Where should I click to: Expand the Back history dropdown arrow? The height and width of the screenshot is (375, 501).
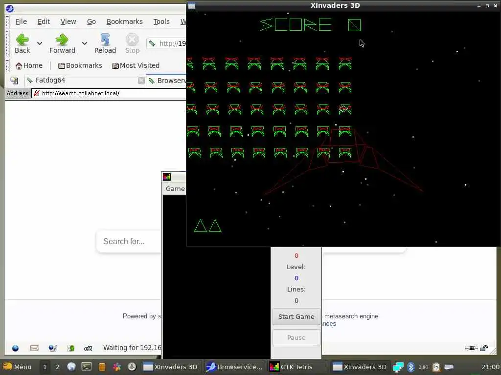[x=40, y=43]
